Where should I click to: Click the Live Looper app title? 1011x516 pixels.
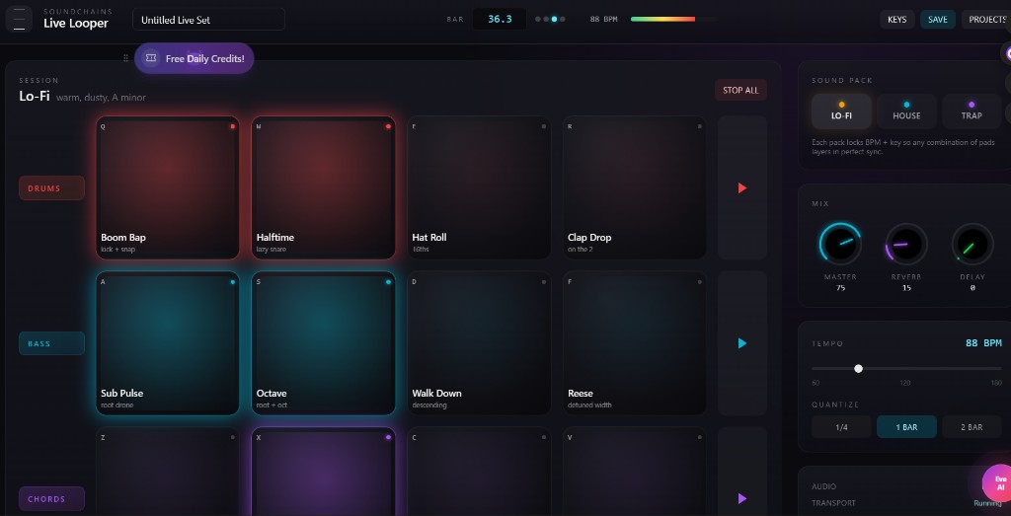[x=76, y=24]
